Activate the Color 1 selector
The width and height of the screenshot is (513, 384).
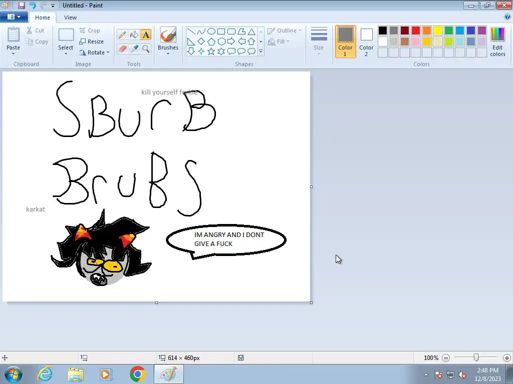pos(346,41)
